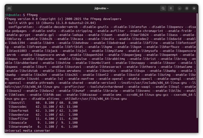Click the 'libavfilter' version row

pos(43,119)
